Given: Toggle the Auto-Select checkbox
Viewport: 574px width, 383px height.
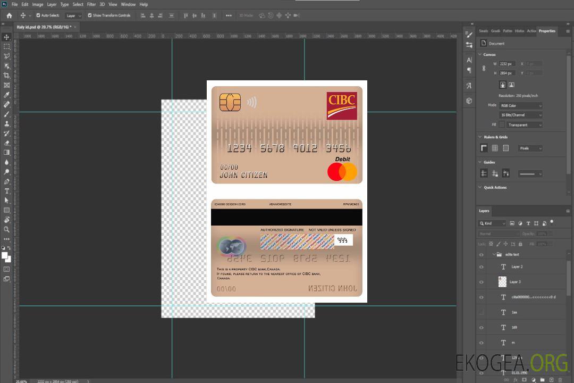Looking at the screenshot, I should (x=38, y=15).
